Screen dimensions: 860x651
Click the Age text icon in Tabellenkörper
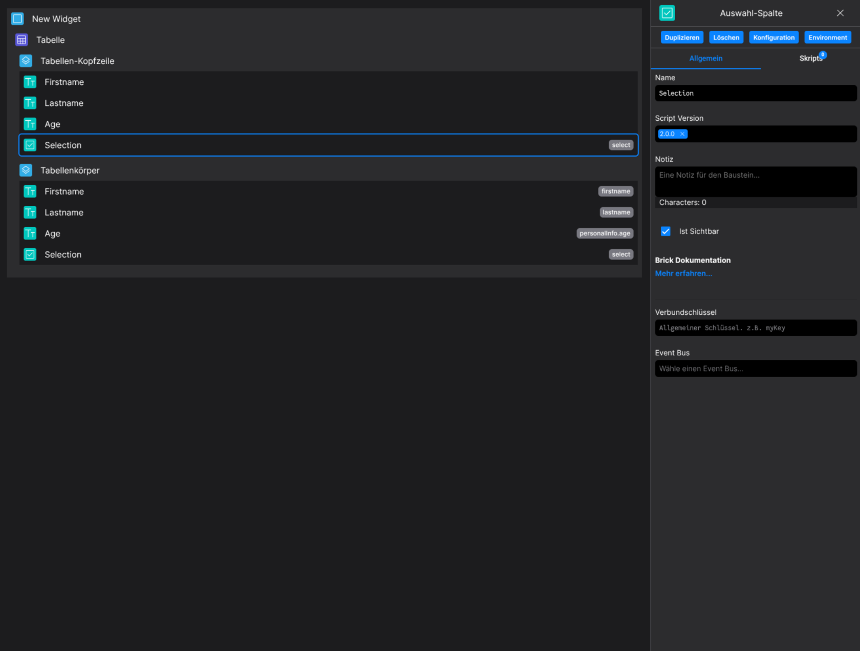[30, 233]
